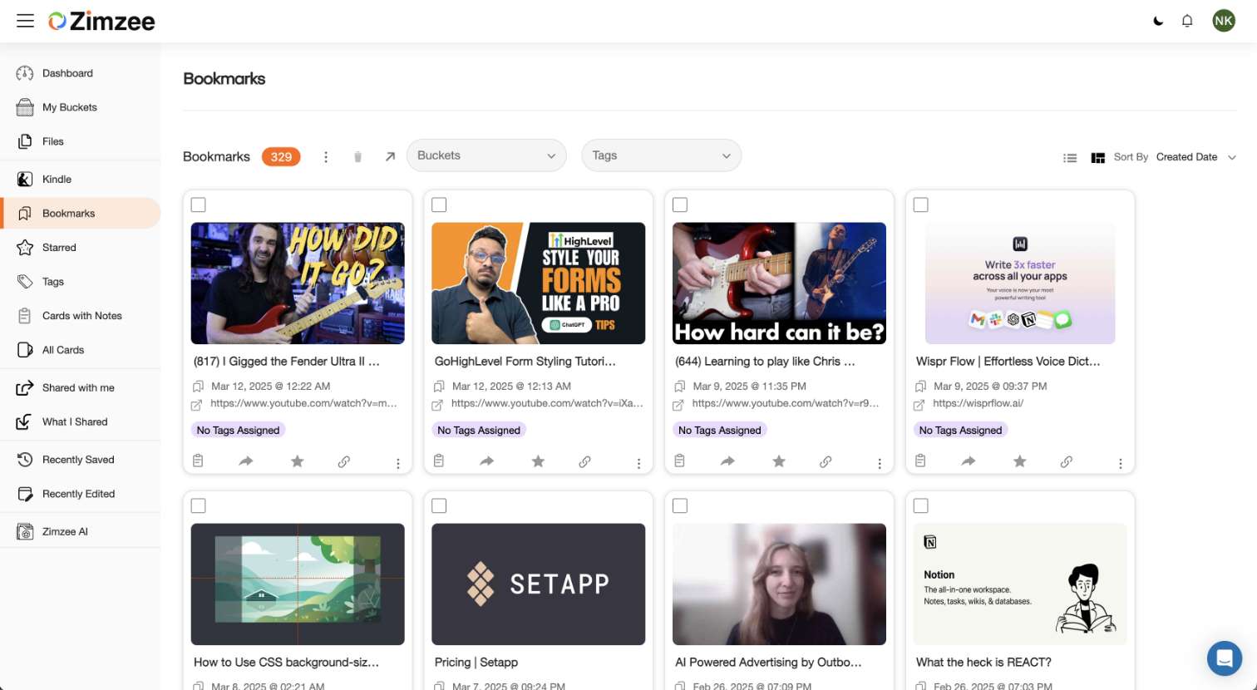The height and width of the screenshot is (690, 1257).
Task: Select checkbox on GoHighLevel Form Styling card
Action: point(439,205)
